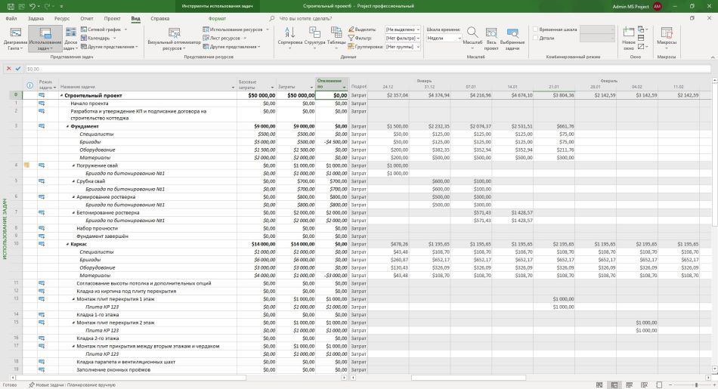The image size is (718, 389).
Task: Collapse the Погружение свай task
Action: click(74, 165)
